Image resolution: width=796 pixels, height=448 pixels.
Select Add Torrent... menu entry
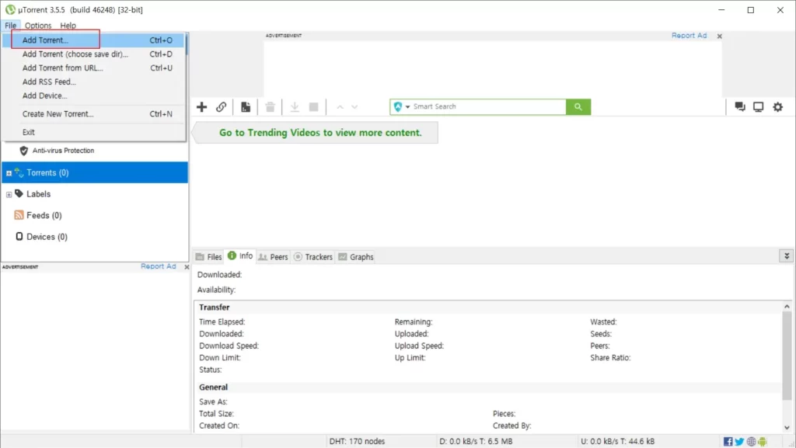pyautogui.click(x=93, y=40)
